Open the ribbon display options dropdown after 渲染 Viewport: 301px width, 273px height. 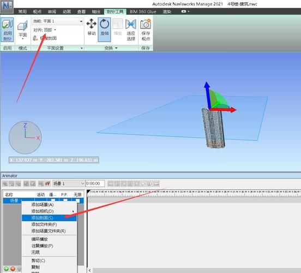[x=185, y=11]
